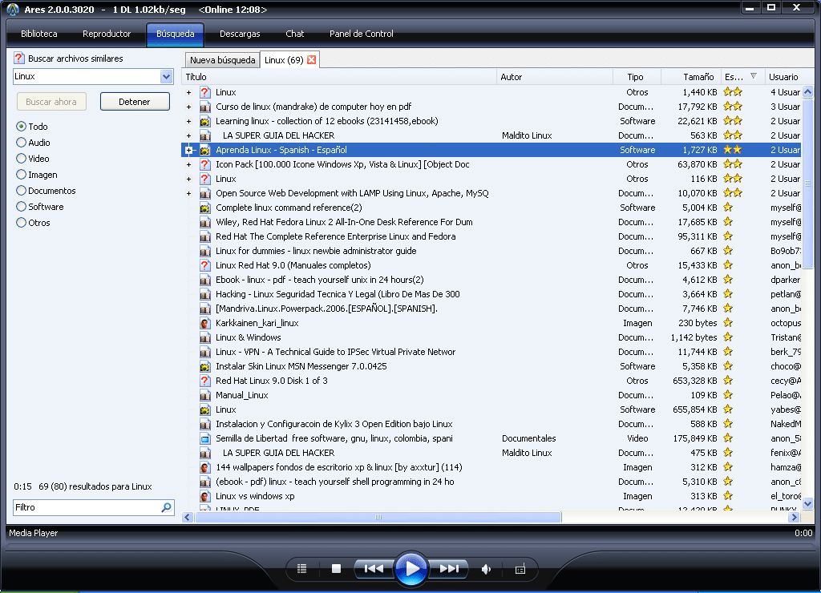This screenshot has height=593, width=821.
Task: Open the Nueva búsqueda tab
Action: click(222, 60)
